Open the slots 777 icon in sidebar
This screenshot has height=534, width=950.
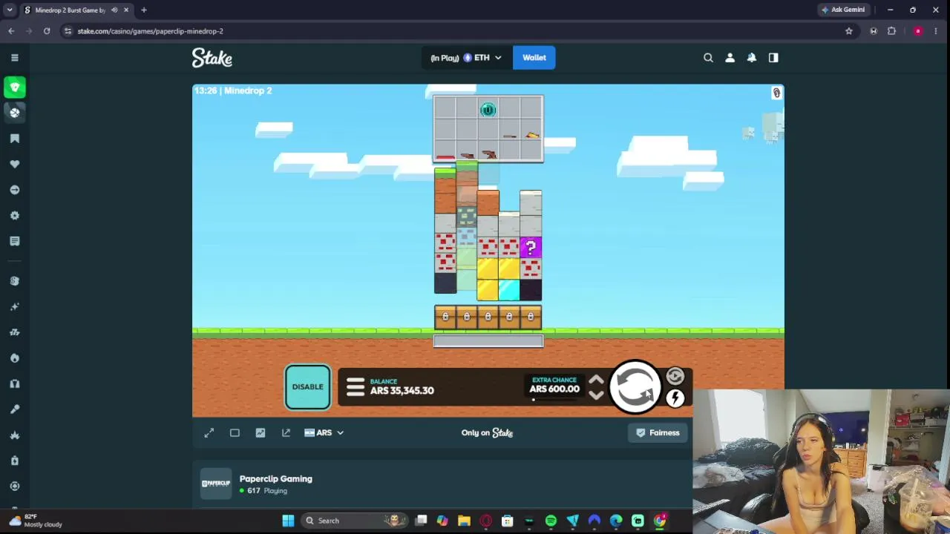click(x=15, y=332)
